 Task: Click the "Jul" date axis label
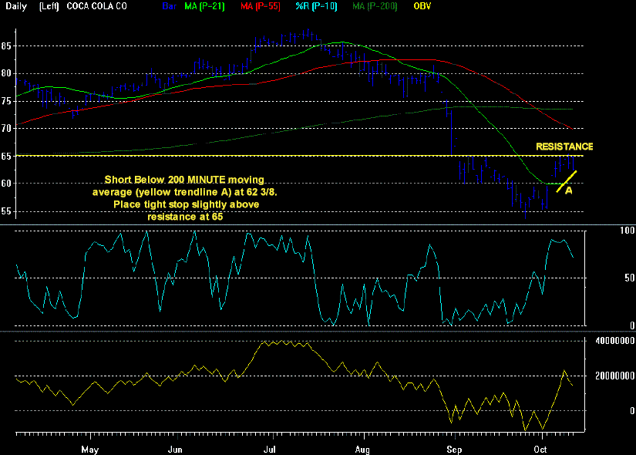coord(270,450)
